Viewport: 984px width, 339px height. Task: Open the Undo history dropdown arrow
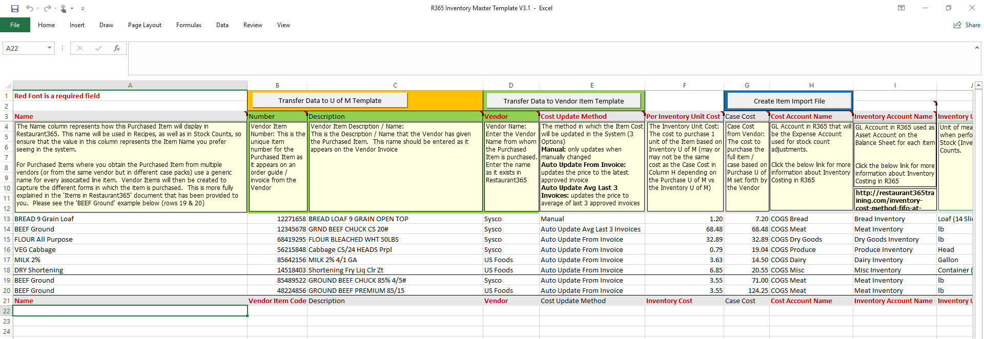click(x=38, y=9)
